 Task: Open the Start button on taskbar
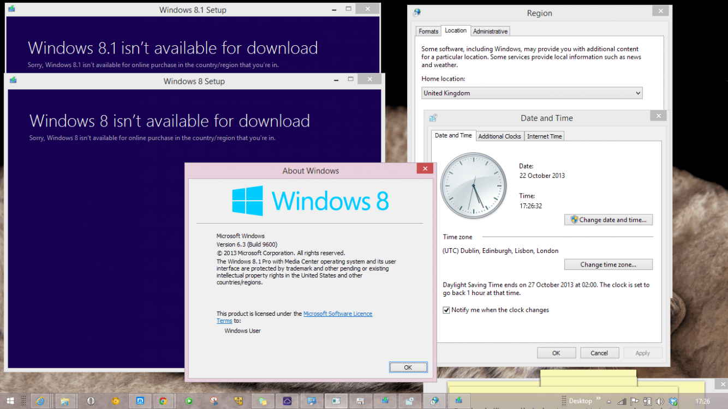click(10, 401)
